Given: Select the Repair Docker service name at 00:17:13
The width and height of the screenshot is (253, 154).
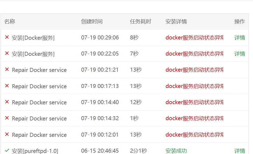Looking at the screenshot, I should pos(39,86).
